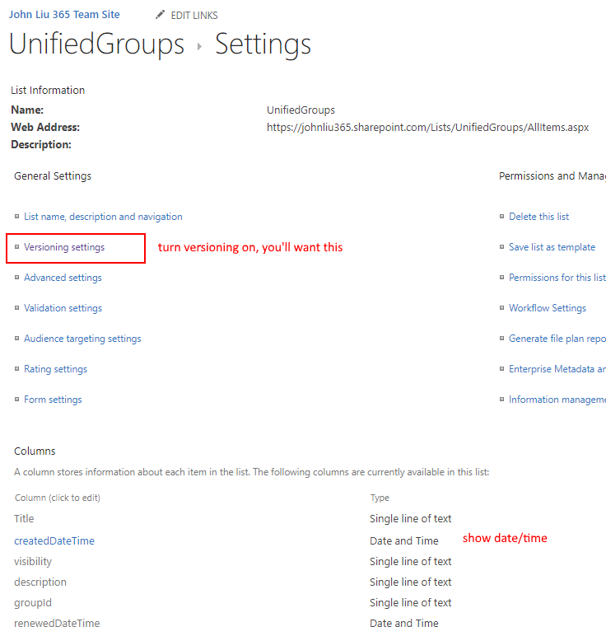The image size is (606, 636).
Task: Click the EDIT LINKS button
Action: [x=194, y=16]
